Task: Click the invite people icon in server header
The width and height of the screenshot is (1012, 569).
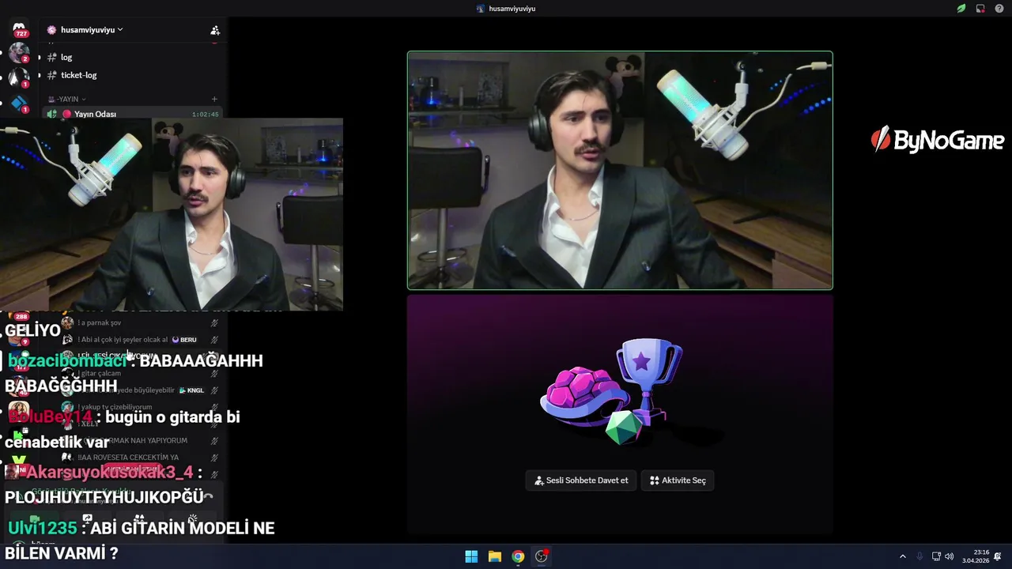Action: click(x=214, y=30)
